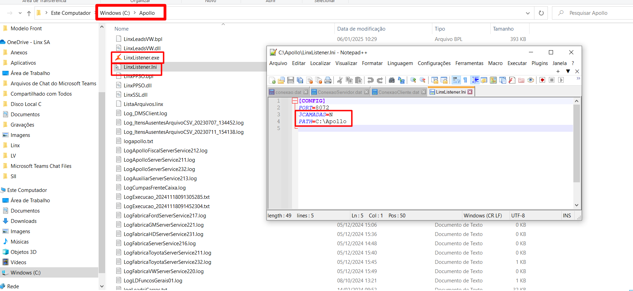Click the Print icon in Notepad++ toolbar
The width and height of the screenshot is (633, 291).
328,80
